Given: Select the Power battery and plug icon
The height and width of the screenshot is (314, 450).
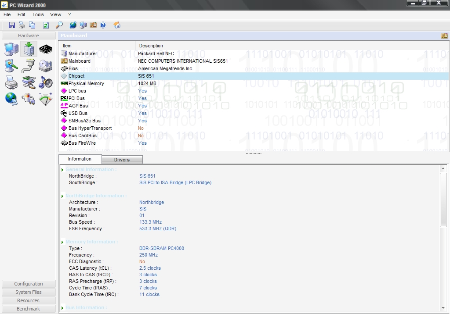Looking at the screenshot, I should (x=29, y=99).
